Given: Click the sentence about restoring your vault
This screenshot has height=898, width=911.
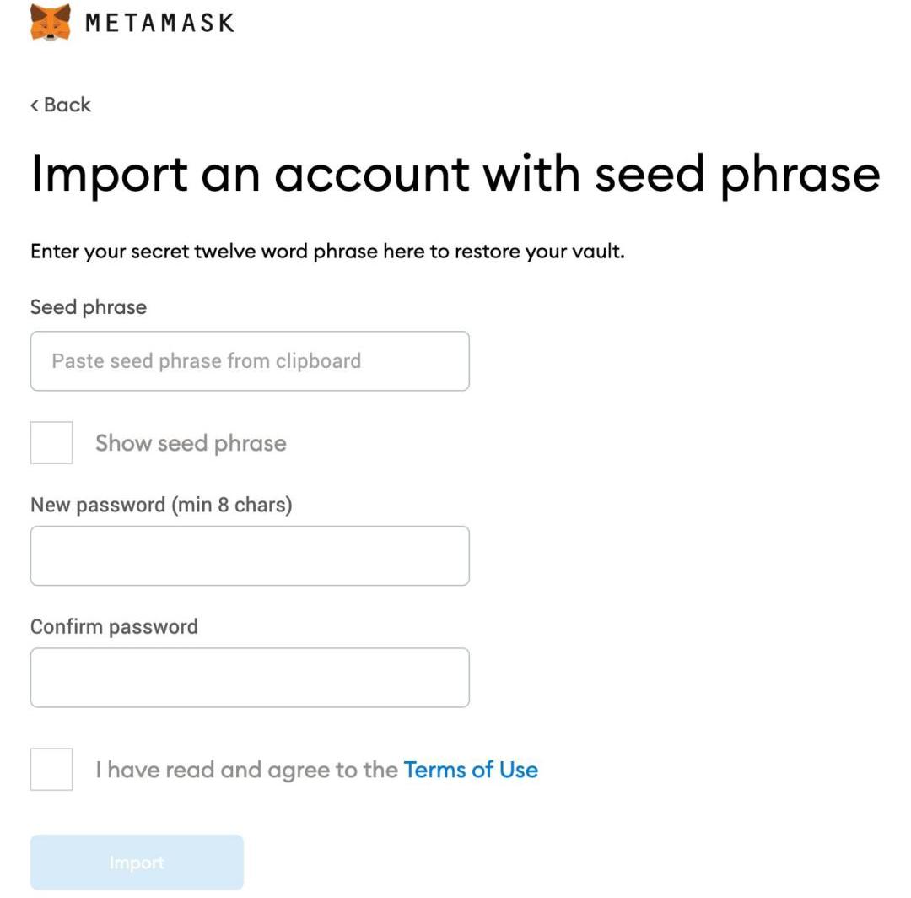Looking at the screenshot, I should coord(327,252).
